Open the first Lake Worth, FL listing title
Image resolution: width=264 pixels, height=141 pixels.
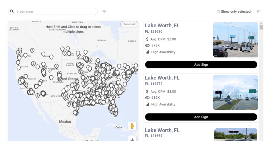tap(162, 26)
